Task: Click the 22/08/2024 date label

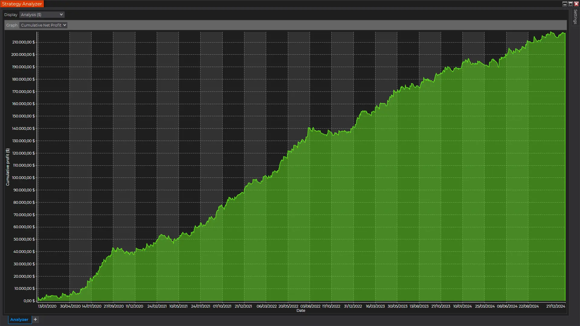Action: [x=529, y=306]
